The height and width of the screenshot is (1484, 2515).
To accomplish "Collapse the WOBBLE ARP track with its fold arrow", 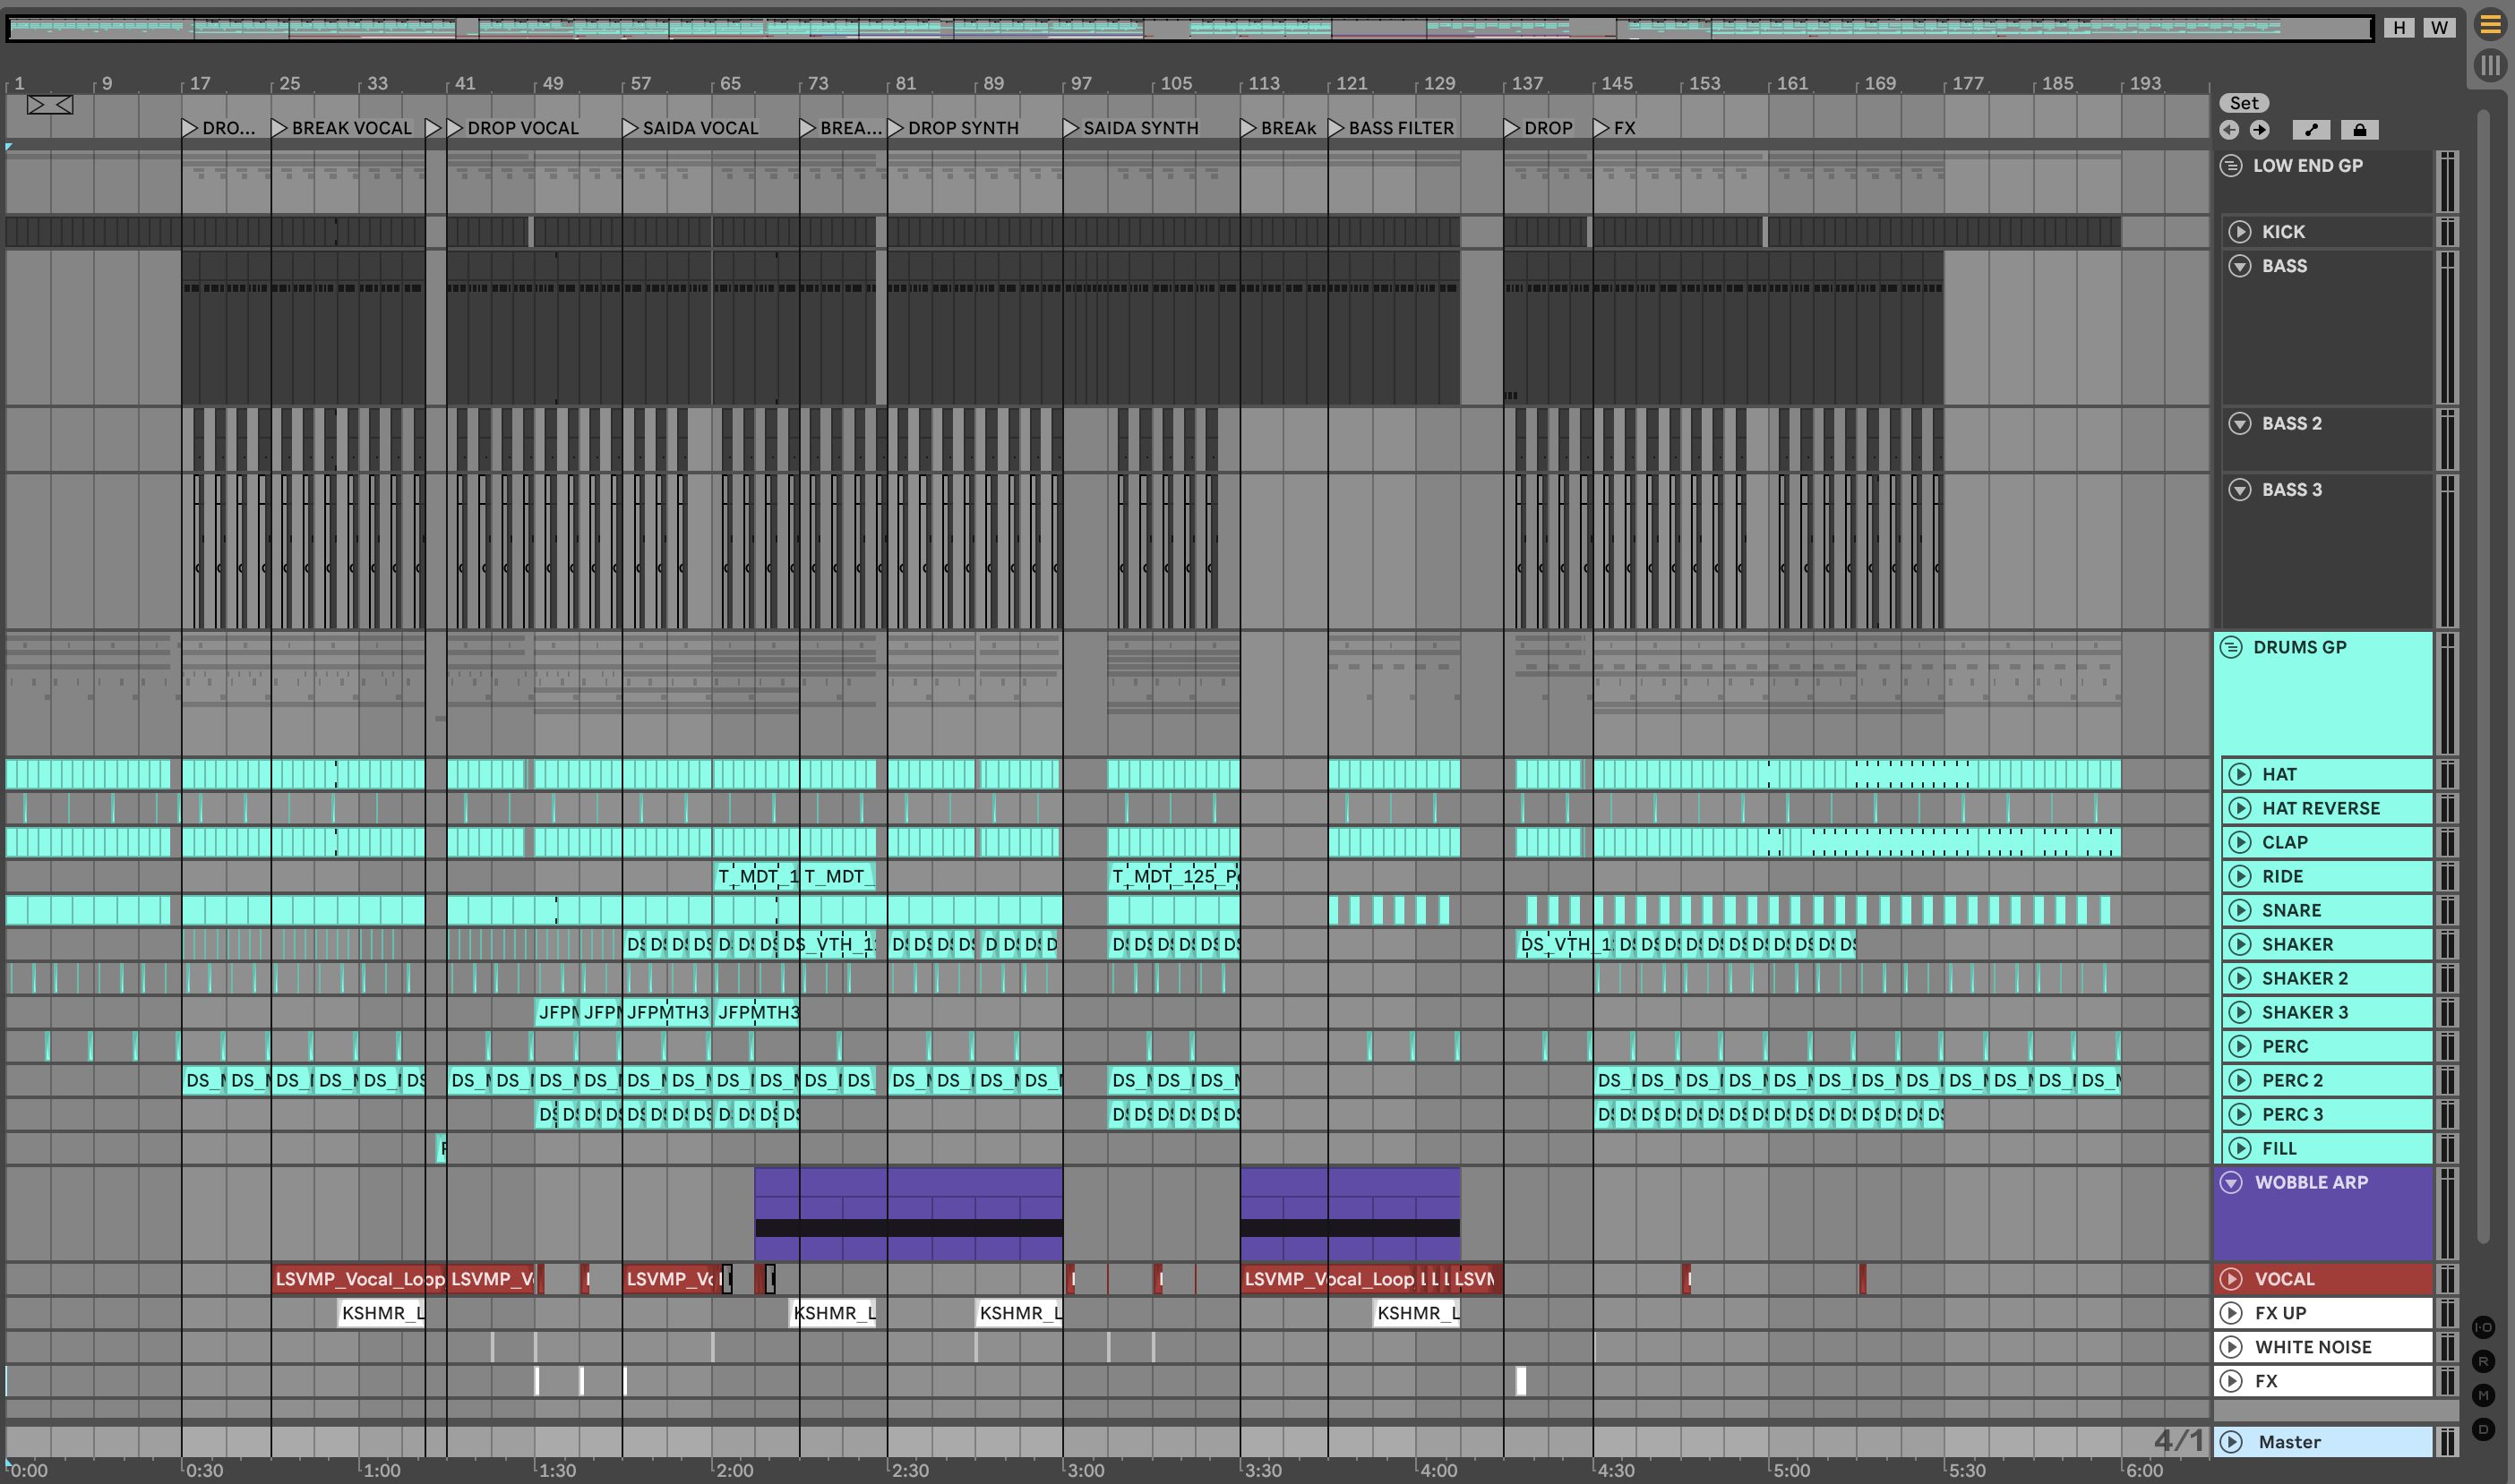I will coord(2231,1183).
